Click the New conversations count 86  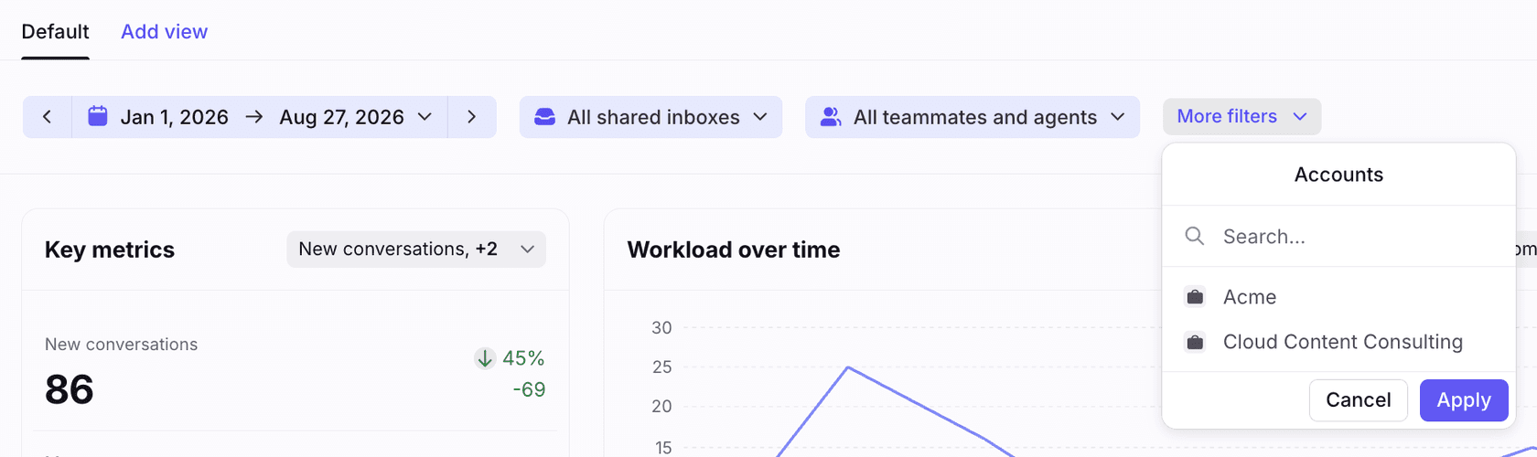[x=70, y=390]
